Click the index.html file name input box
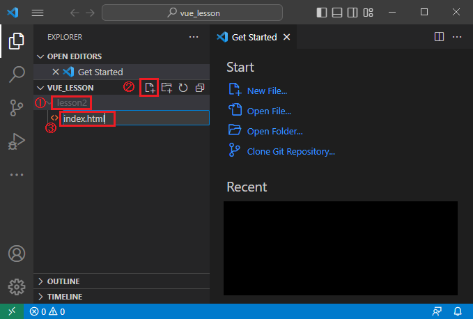 pos(135,118)
